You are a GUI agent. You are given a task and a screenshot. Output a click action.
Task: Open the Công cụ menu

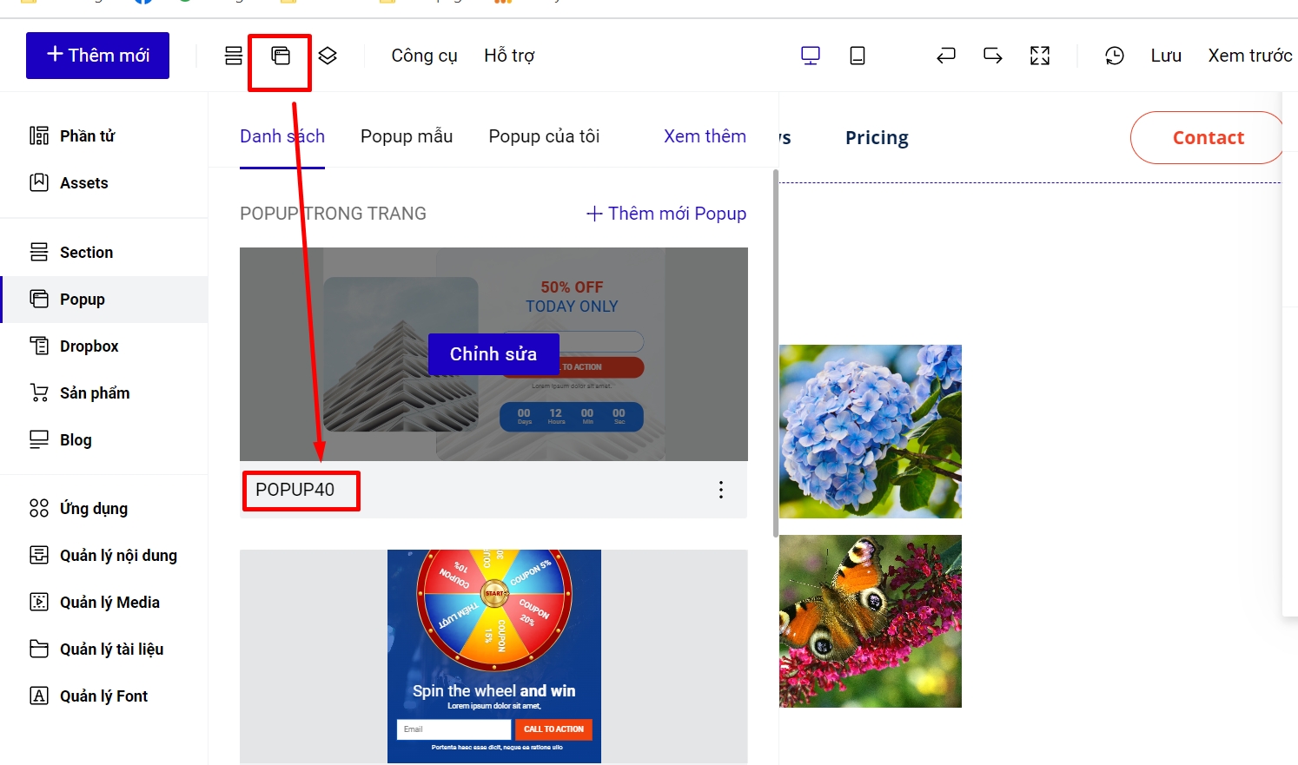coord(424,56)
